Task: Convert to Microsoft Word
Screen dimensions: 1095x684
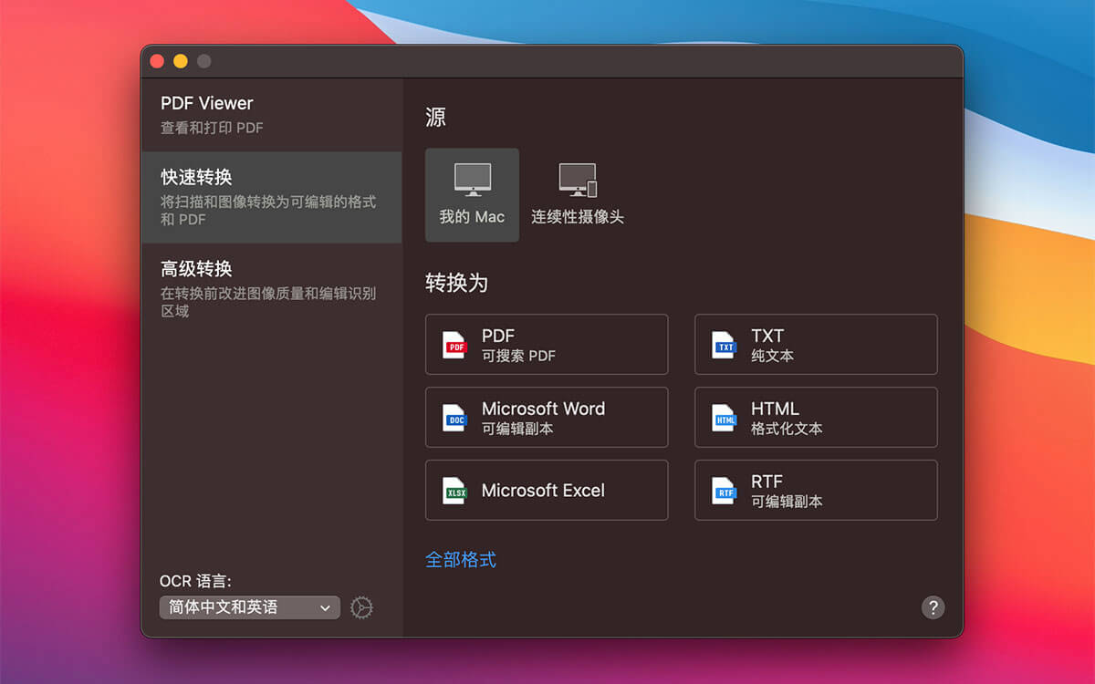Action: [x=547, y=418]
